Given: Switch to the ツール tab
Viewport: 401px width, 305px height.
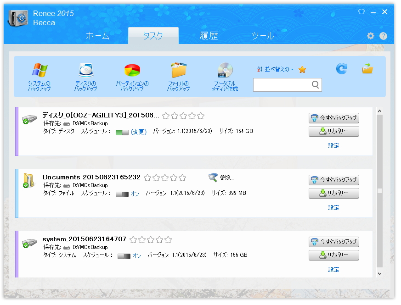Looking at the screenshot, I should coord(263,36).
